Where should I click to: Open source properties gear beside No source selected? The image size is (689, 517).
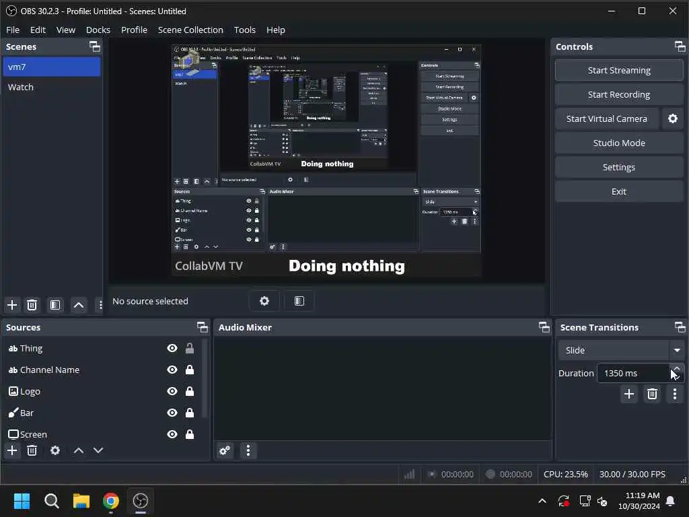[264, 301]
